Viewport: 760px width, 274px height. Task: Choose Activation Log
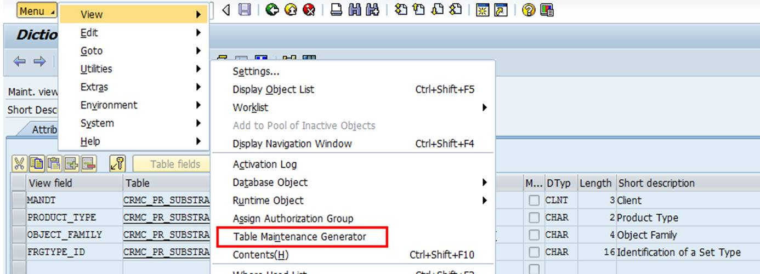(x=353, y=164)
